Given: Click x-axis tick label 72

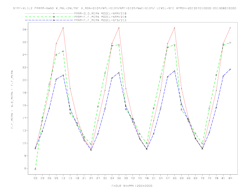Looking at the screenshot, I should point(203,178).
